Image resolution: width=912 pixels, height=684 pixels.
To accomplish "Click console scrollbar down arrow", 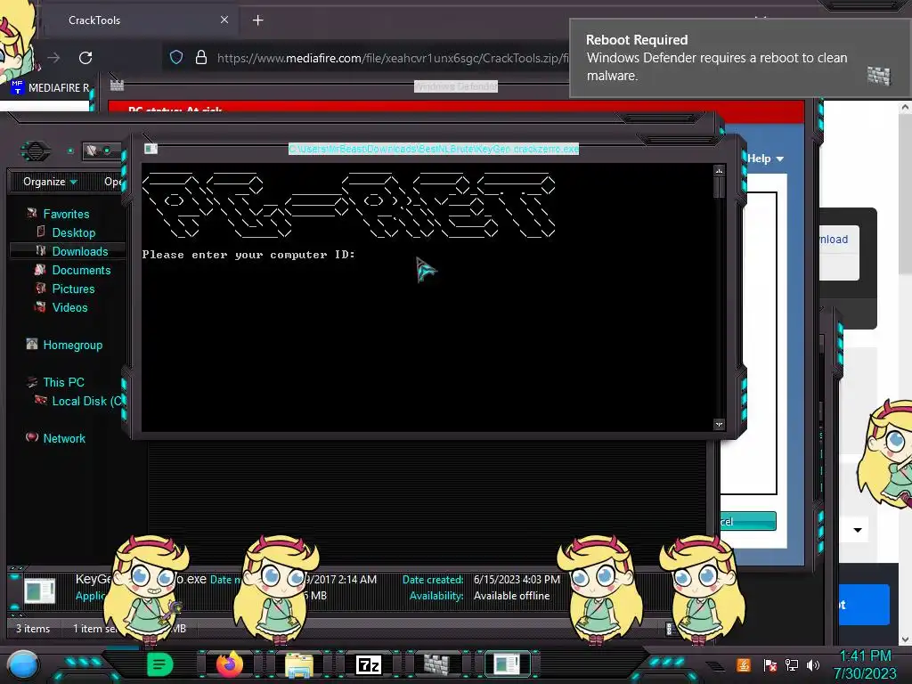I will 719,424.
